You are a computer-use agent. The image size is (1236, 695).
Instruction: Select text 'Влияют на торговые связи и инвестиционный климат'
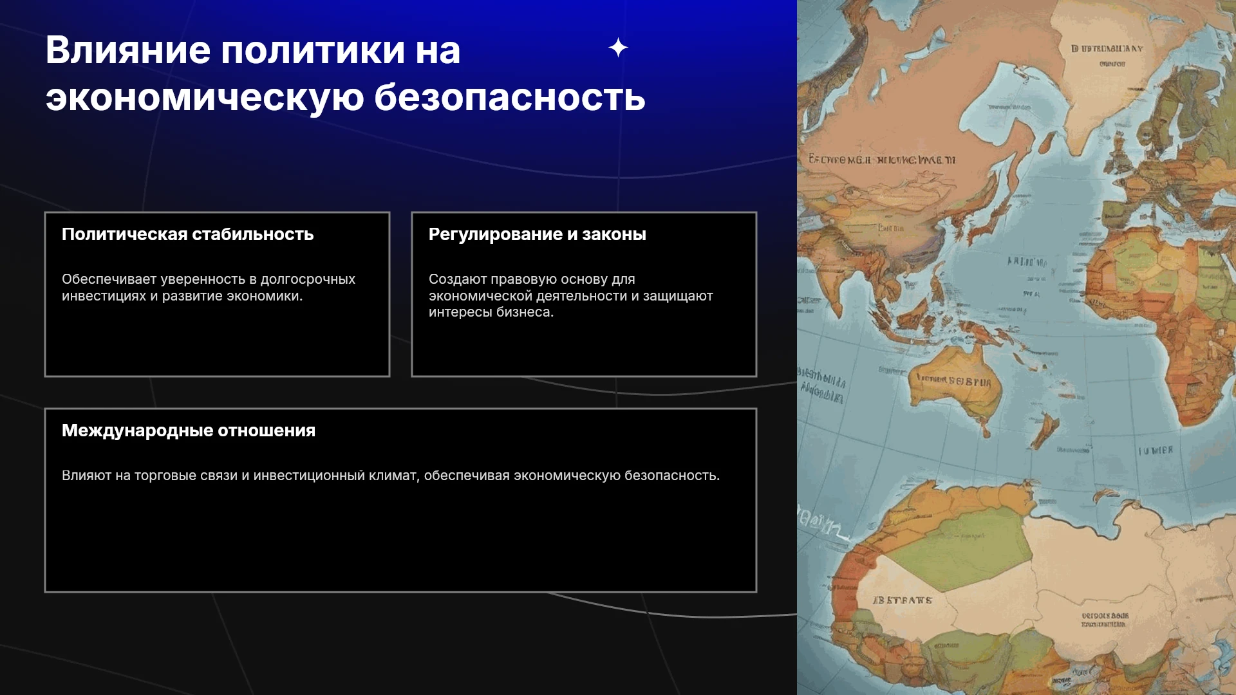[240, 476]
